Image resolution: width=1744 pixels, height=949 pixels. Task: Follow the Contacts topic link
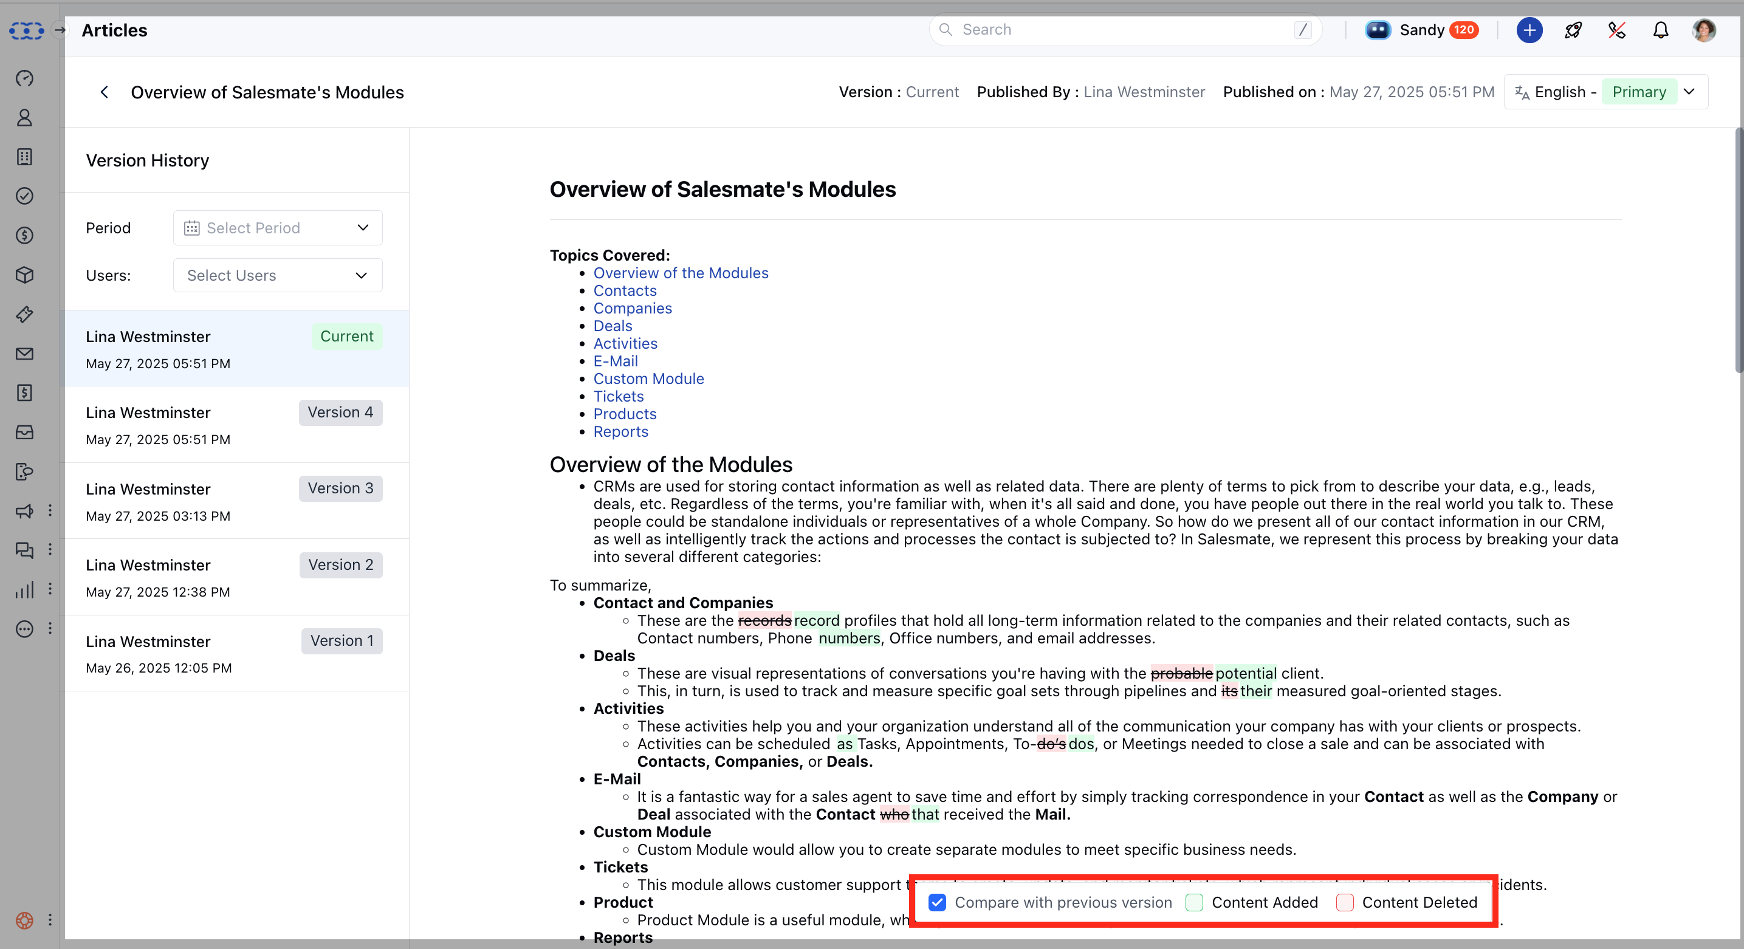(625, 290)
